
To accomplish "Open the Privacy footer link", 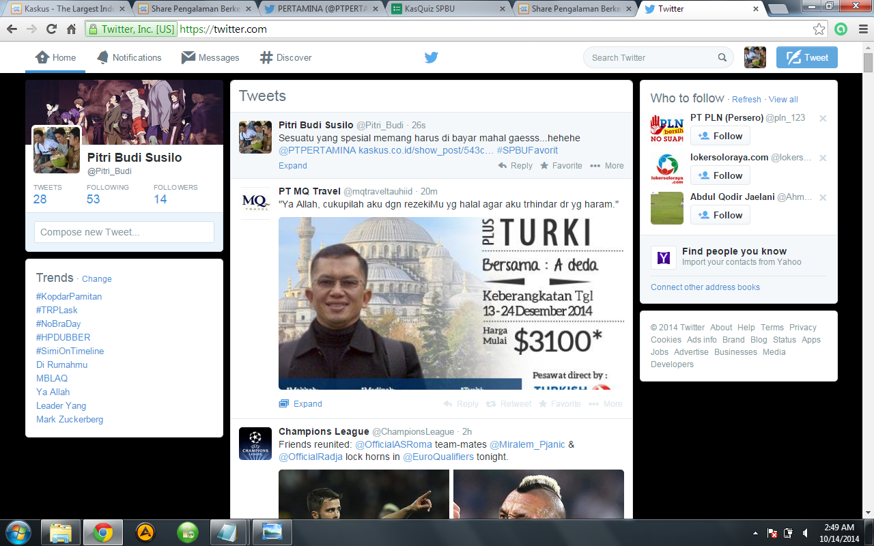I will [803, 328].
